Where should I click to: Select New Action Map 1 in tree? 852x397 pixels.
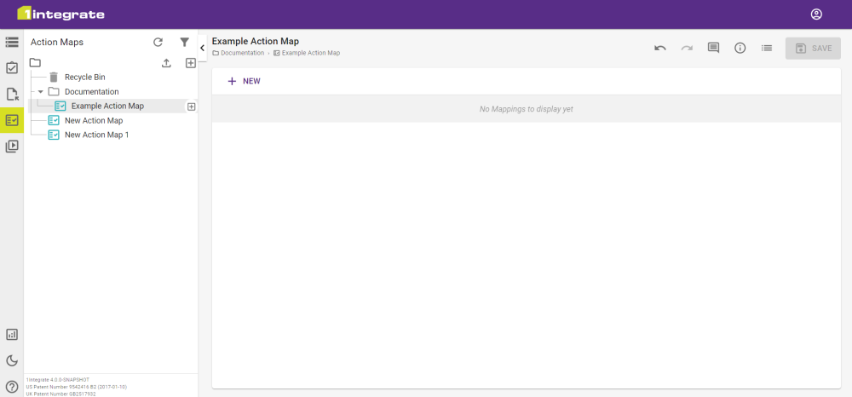[96, 135]
